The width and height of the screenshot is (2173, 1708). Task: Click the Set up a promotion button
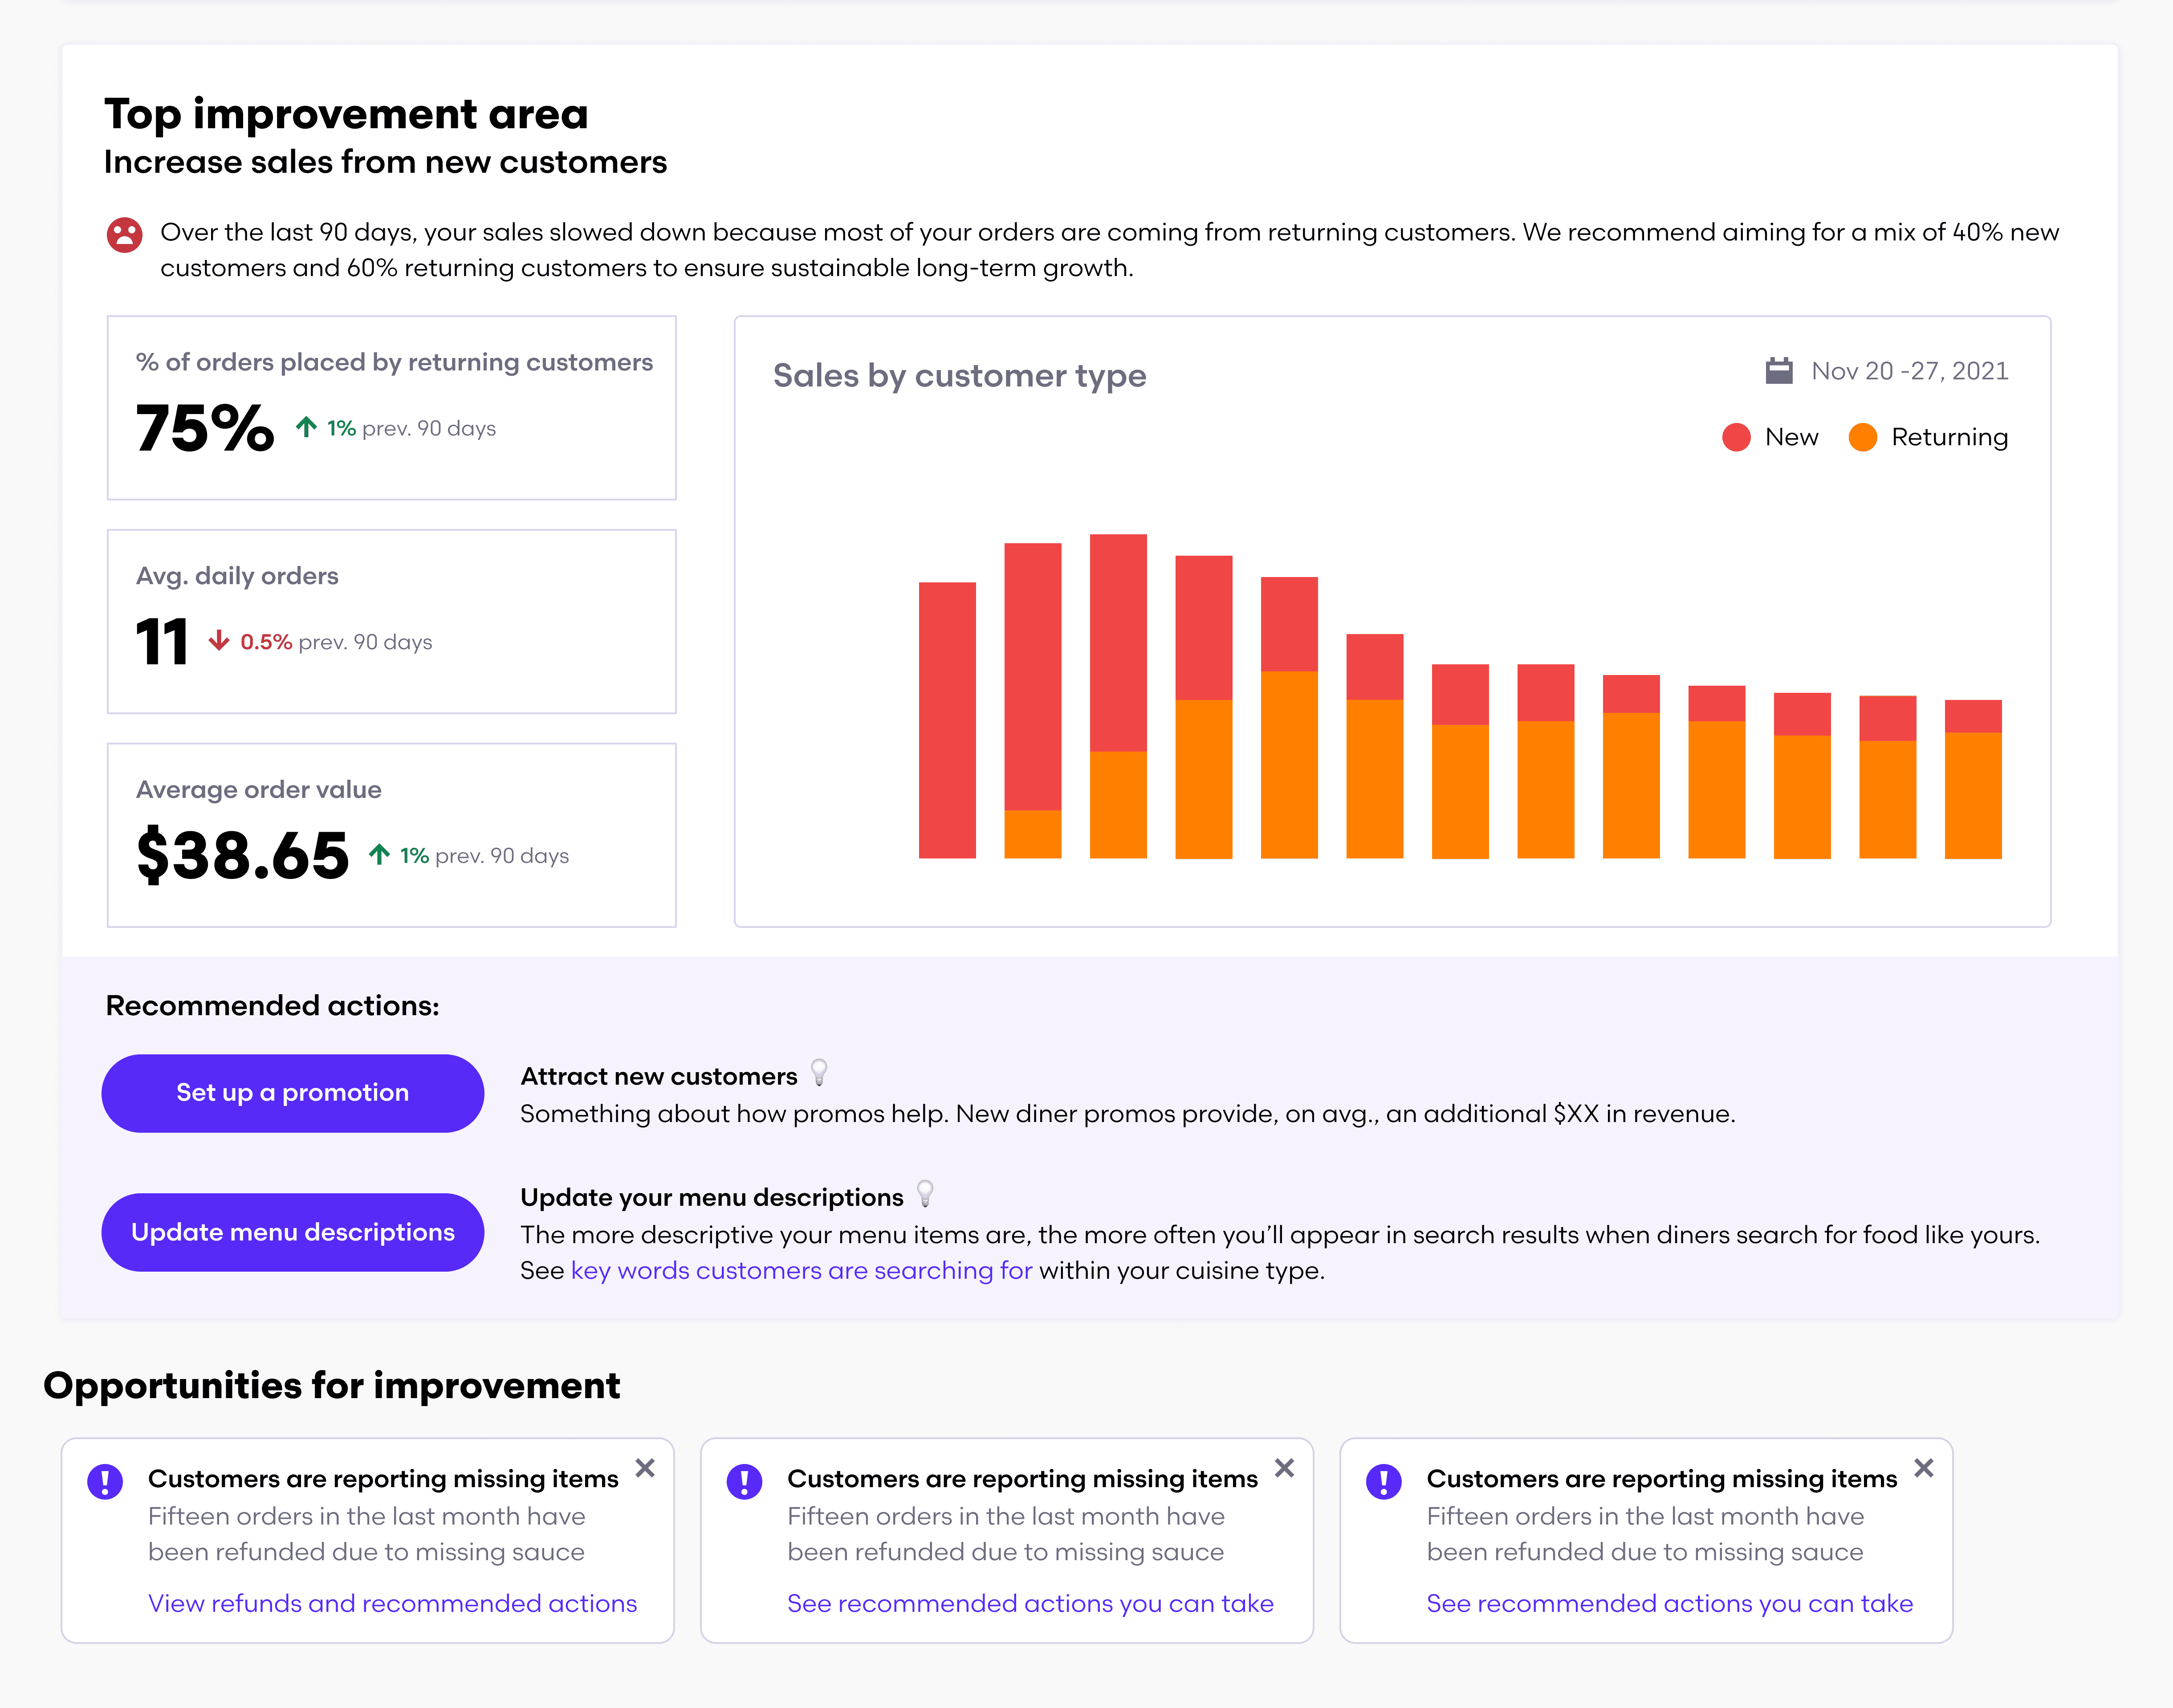click(x=292, y=1093)
